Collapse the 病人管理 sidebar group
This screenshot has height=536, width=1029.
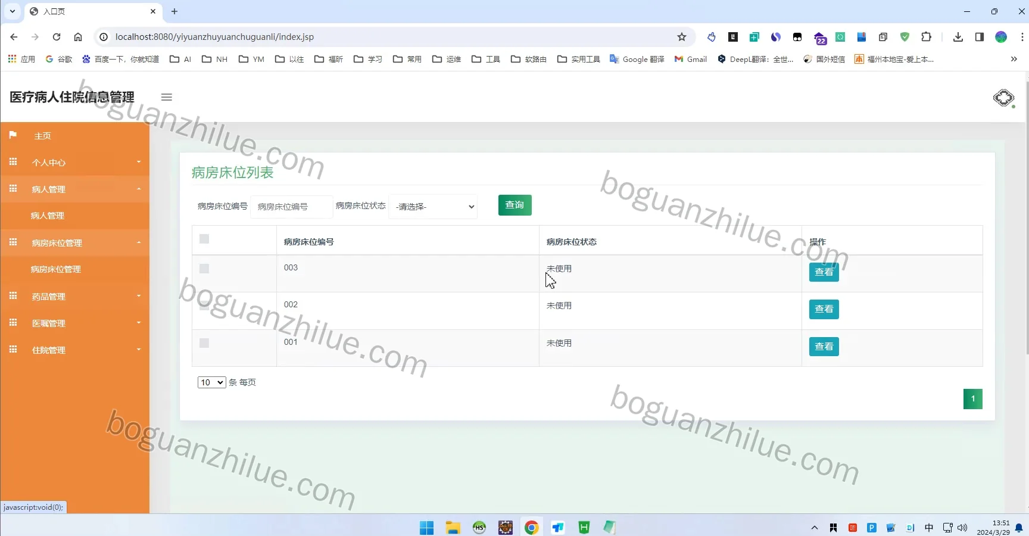click(75, 189)
